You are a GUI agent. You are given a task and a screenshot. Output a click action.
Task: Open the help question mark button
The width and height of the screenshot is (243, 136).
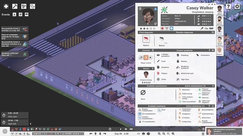pyautogui.click(x=228, y=6)
